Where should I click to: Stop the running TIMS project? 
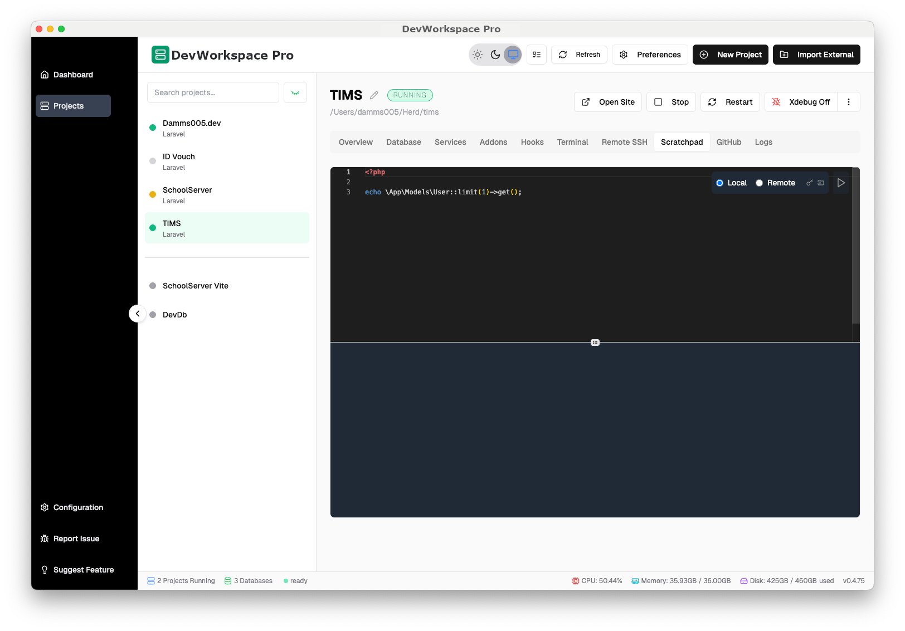[671, 102]
